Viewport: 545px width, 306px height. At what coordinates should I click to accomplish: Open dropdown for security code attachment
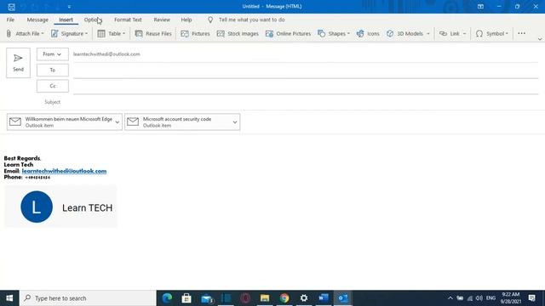(x=235, y=122)
